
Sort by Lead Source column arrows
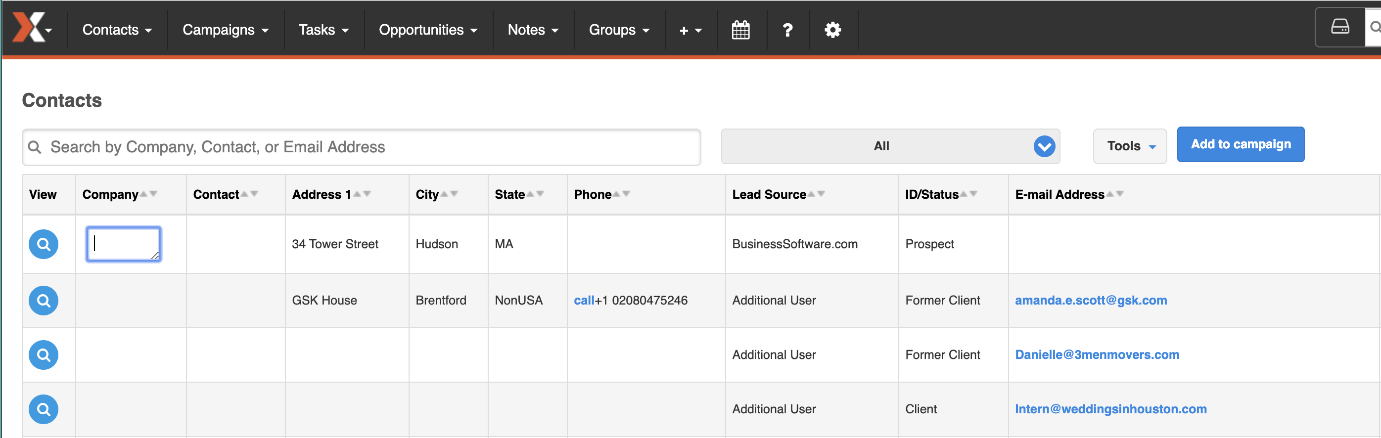coord(816,194)
